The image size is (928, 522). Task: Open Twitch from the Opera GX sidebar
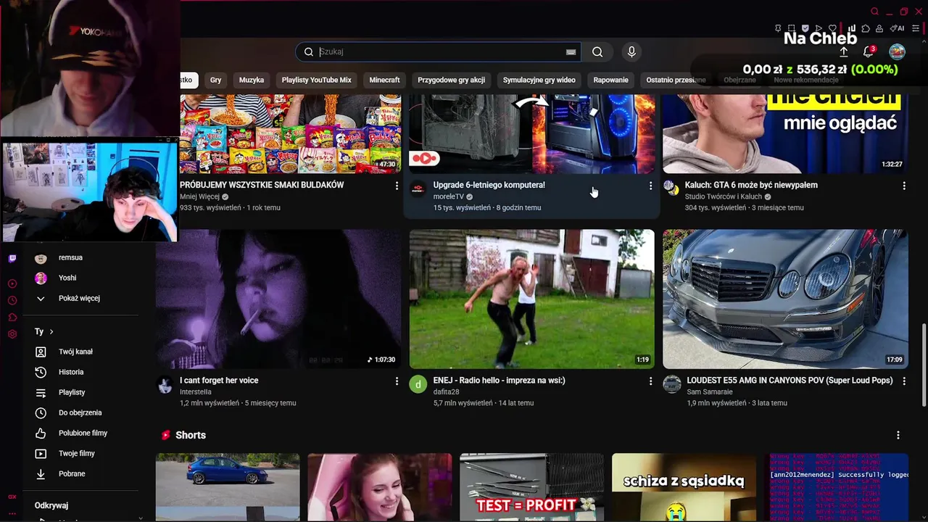click(12, 258)
